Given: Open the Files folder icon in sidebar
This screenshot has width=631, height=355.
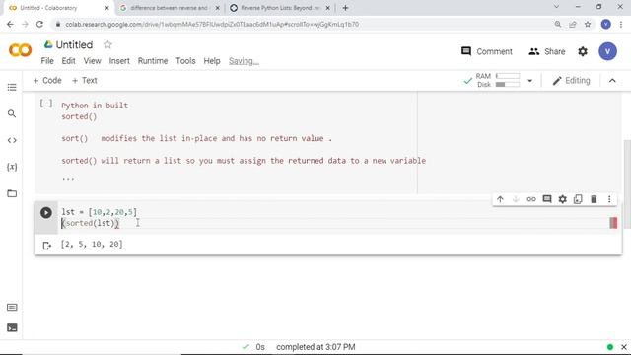Looking at the screenshot, I should [12, 193].
